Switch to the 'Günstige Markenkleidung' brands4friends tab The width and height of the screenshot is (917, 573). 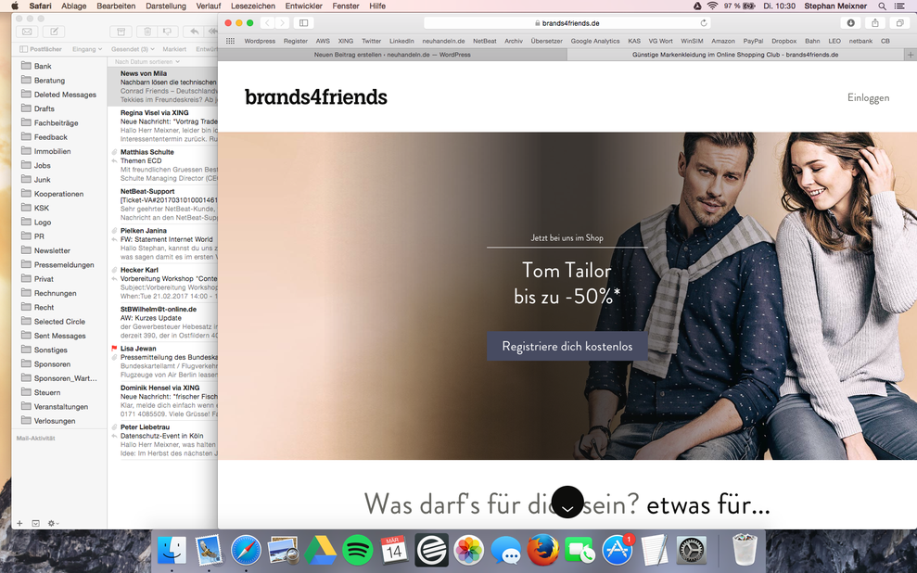735,55
